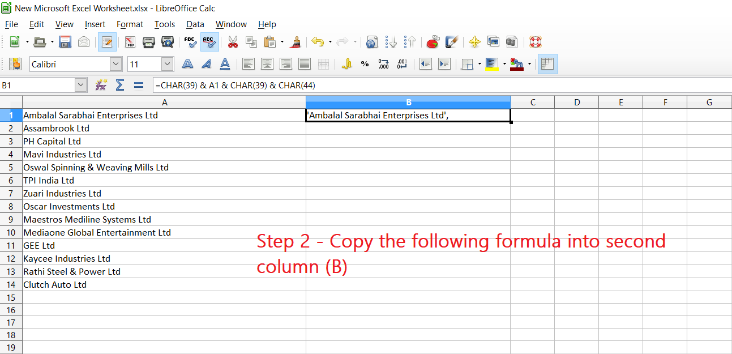The image size is (732, 354).
Task: Open the Font Size dropdown
Action: (x=167, y=64)
